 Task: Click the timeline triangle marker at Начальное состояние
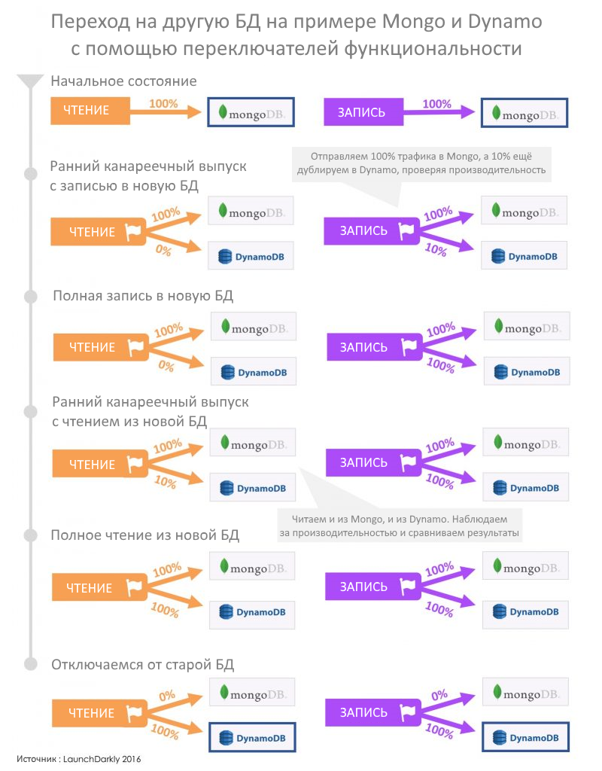[x=30, y=81]
